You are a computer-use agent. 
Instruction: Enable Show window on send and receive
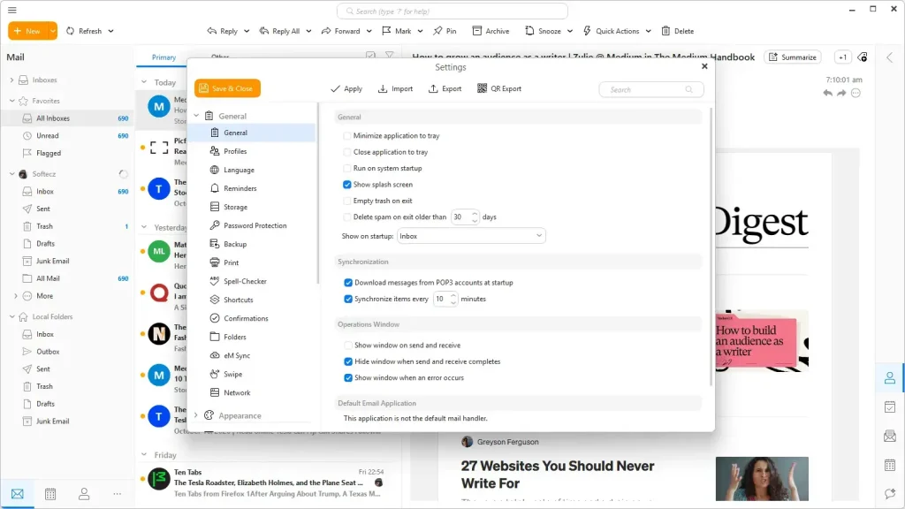[x=348, y=346]
